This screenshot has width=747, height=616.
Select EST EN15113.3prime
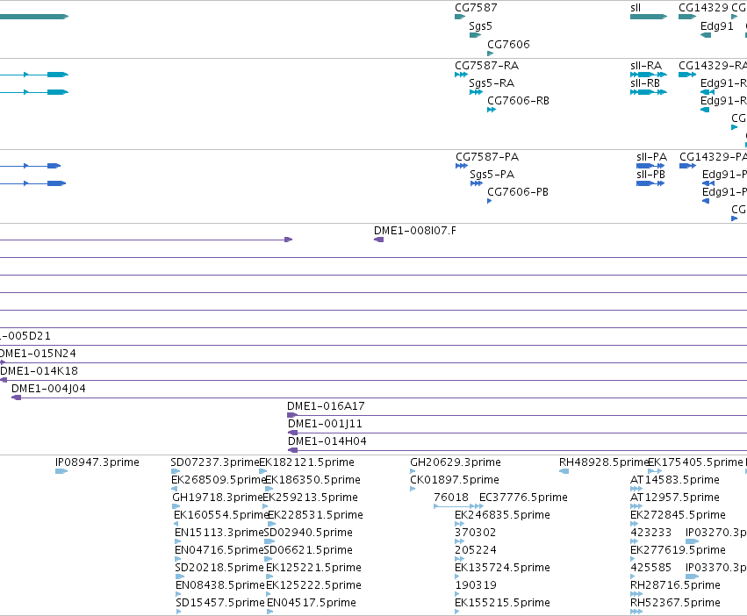219,534
